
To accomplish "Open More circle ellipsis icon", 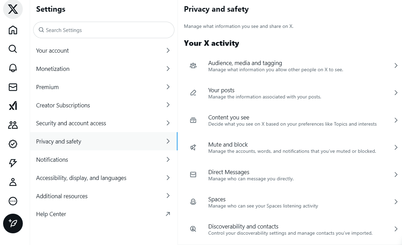I will pyautogui.click(x=13, y=201).
